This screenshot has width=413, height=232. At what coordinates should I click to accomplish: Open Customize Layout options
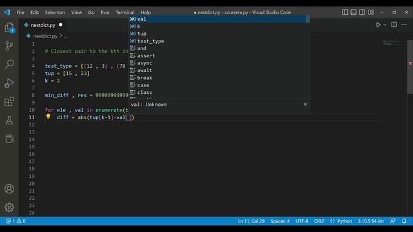click(x=371, y=12)
